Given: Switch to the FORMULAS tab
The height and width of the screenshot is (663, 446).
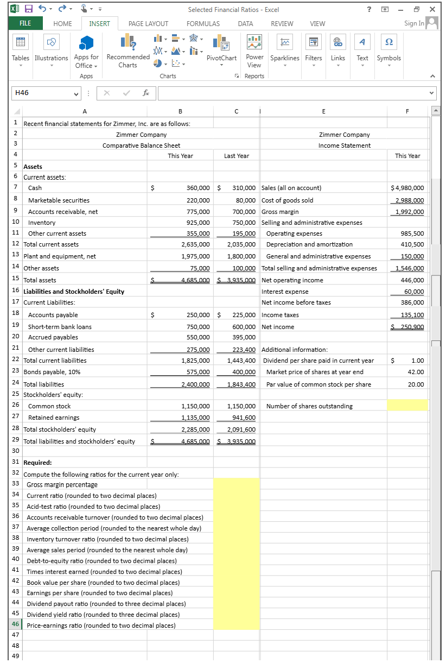Looking at the screenshot, I should point(203,23).
